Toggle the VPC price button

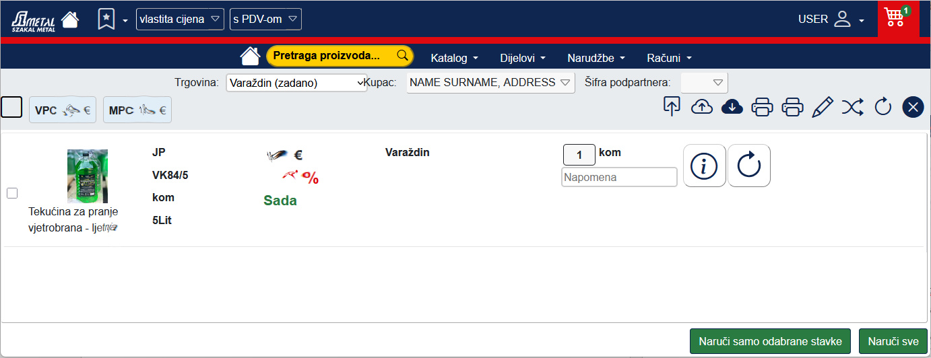[x=63, y=110]
